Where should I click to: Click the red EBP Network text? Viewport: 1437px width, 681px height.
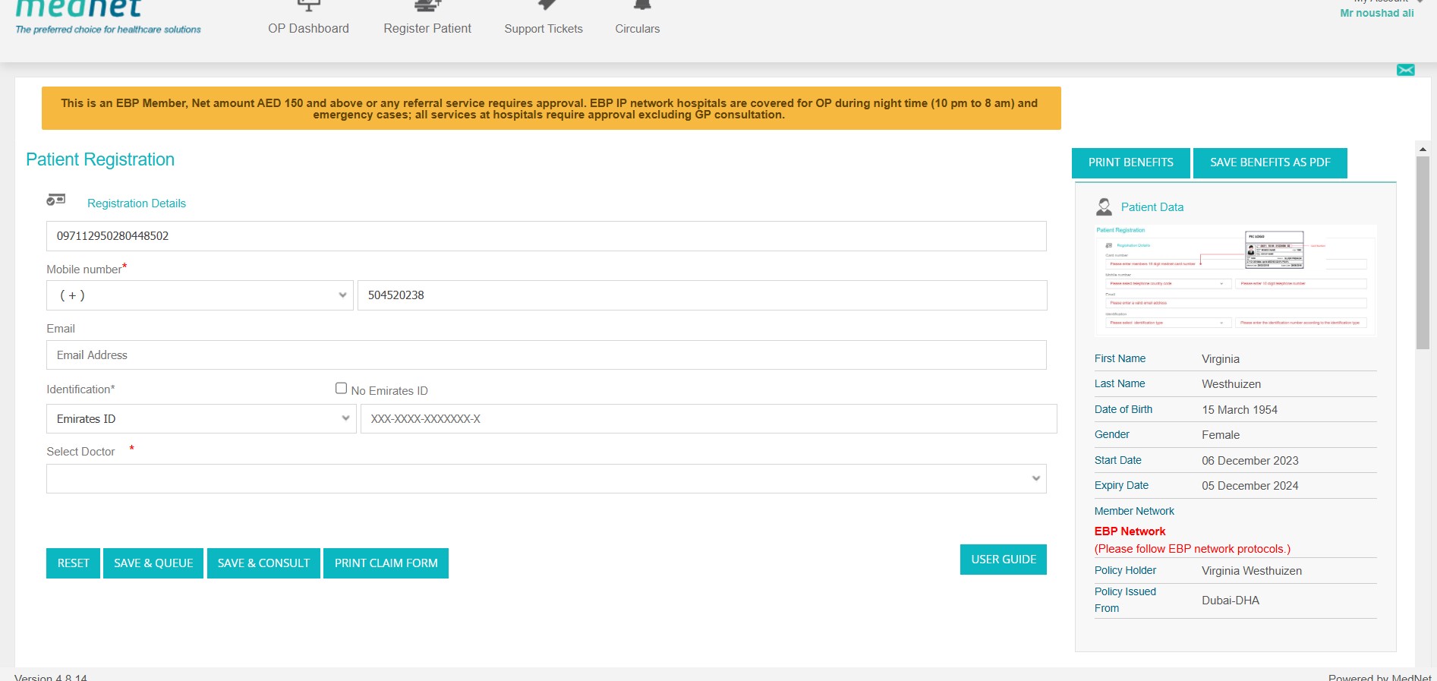[1130, 531]
